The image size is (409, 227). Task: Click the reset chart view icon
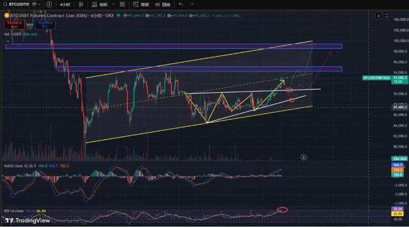387,16
